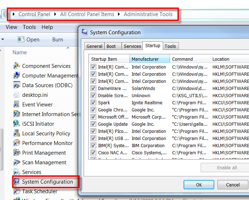The height and width of the screenshot is (200, 249).
Task: Sort by Manufacturer column header
Action: 150,59
